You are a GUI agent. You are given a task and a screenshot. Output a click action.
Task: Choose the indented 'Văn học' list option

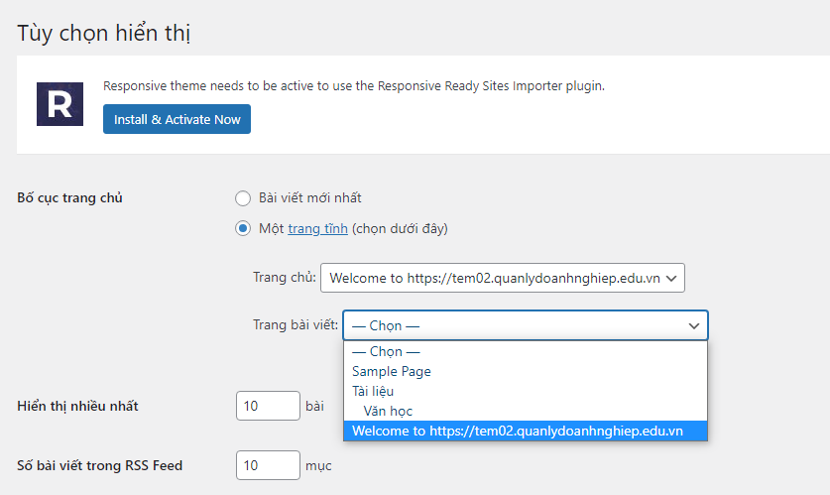click(387, 411)
